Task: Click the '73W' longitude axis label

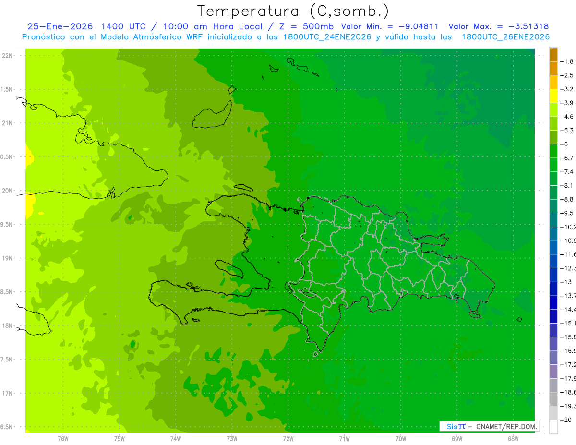Action: (x=232, y=438)
